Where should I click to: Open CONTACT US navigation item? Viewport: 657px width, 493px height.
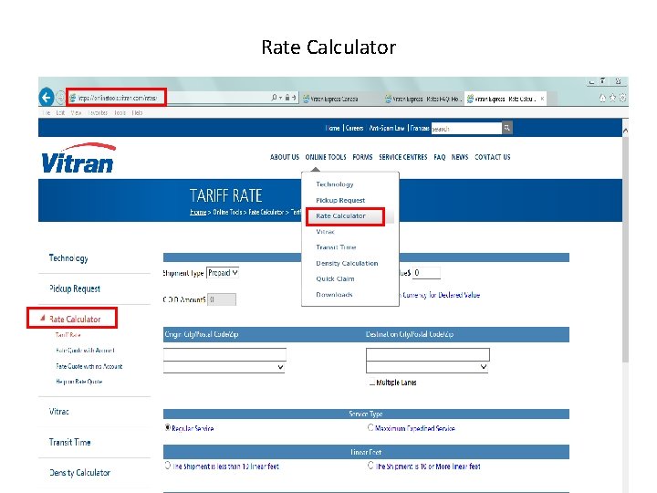click(493, 157)
